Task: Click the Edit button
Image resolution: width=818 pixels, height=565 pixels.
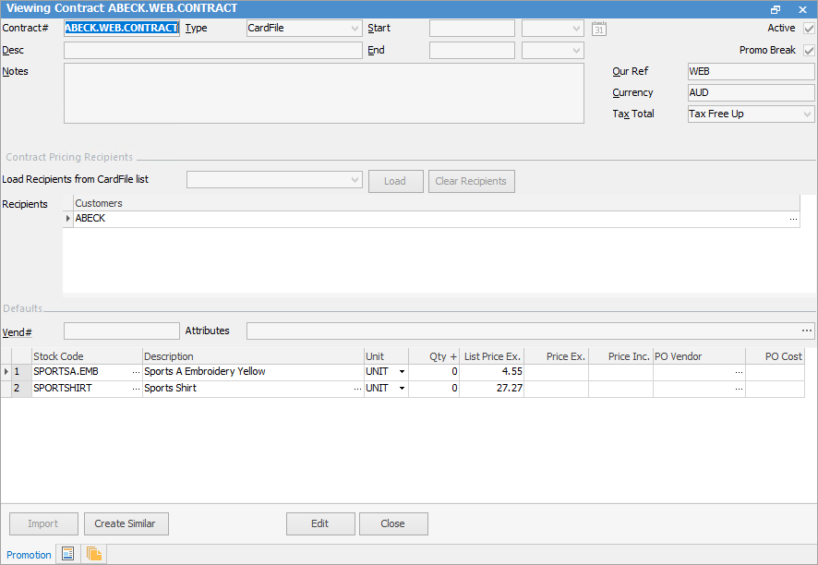Action: coord(320,523)
